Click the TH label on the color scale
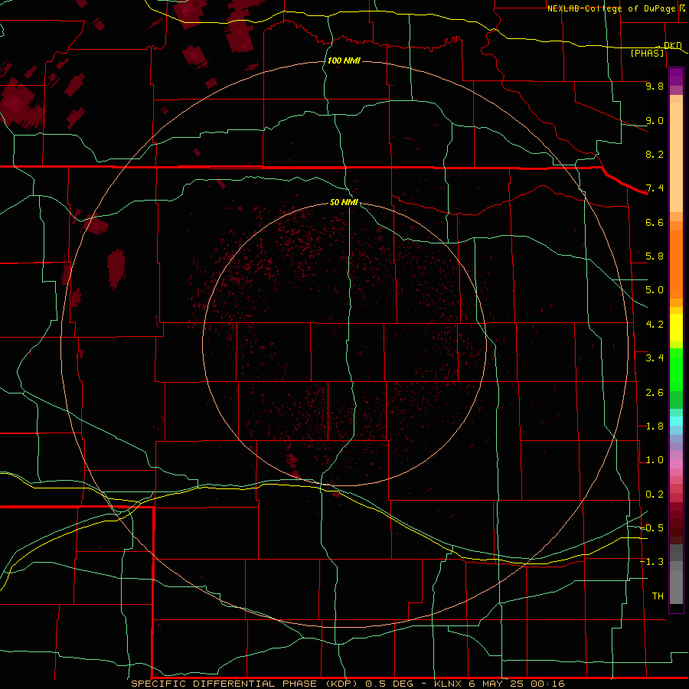689x689 pixels. pos(658,596)
